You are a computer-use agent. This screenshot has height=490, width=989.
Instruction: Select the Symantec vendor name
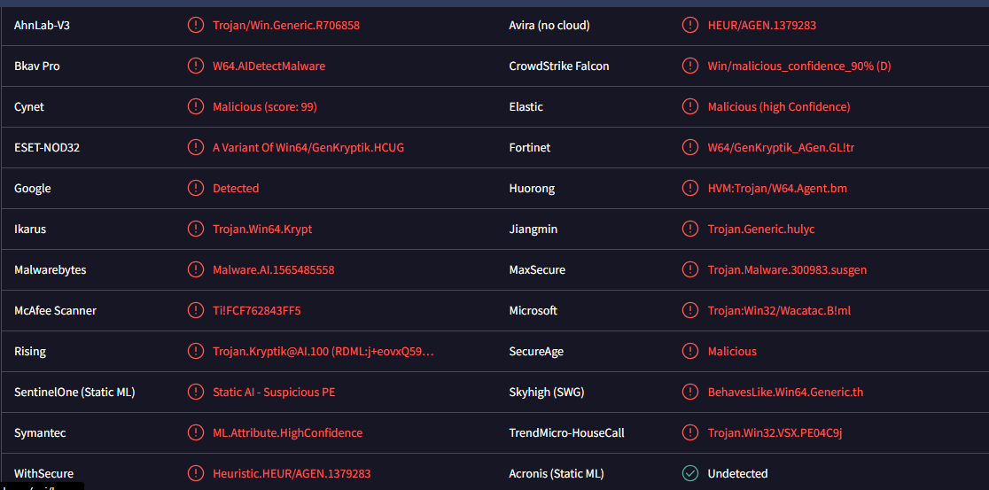(40, 432)
